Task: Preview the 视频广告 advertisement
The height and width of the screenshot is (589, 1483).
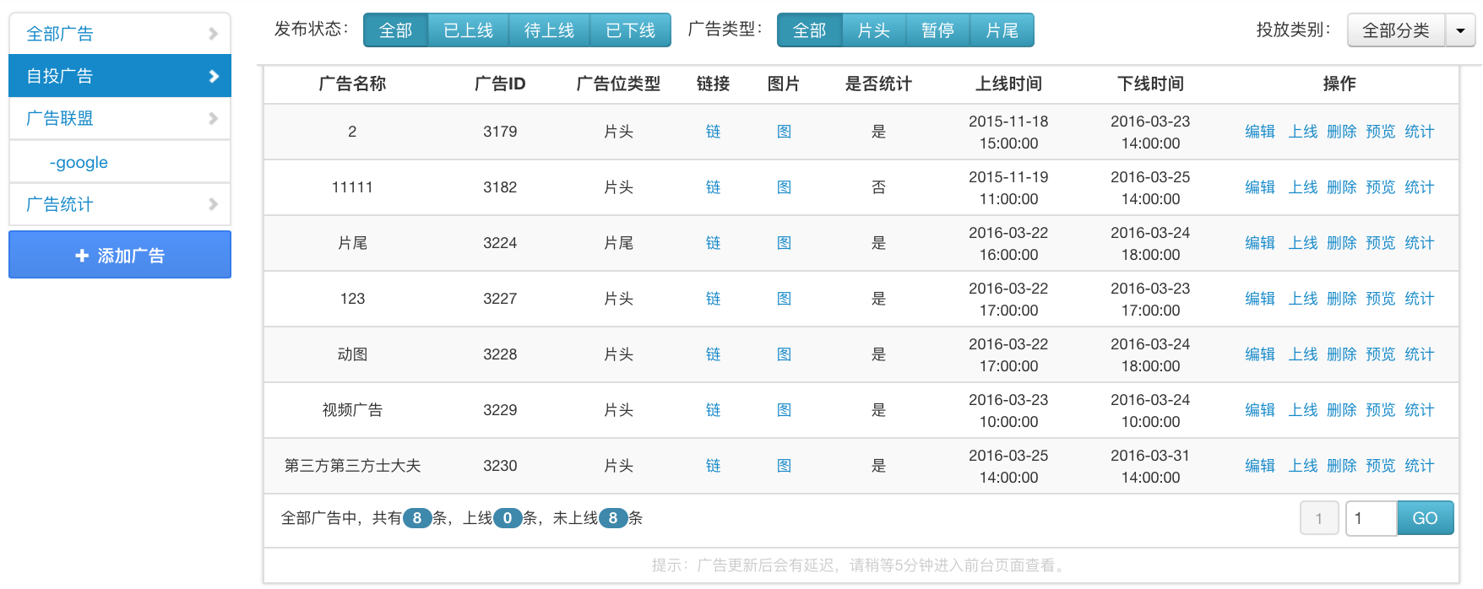Action: [1380, 410]
